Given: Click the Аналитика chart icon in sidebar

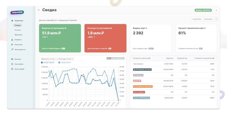Looking at the screenshot, I should coord(12,21).
